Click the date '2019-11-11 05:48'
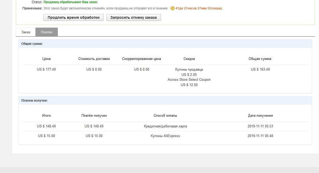Screen dimensions: 319x173 pyautogui.click(x=260, y=136)
